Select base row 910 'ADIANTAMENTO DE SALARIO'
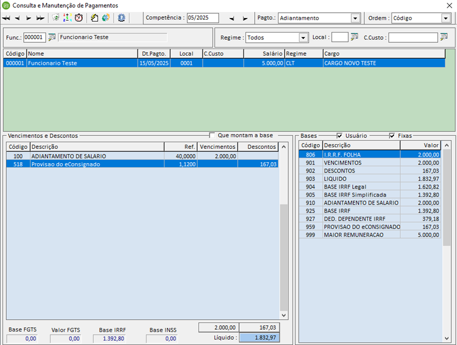 tap(369, 203)
